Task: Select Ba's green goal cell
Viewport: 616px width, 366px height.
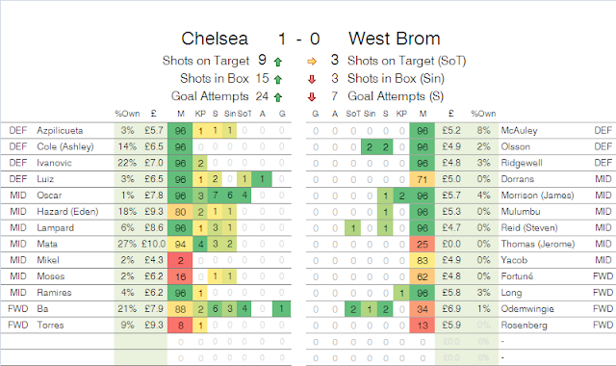Action: pos(282,309)
